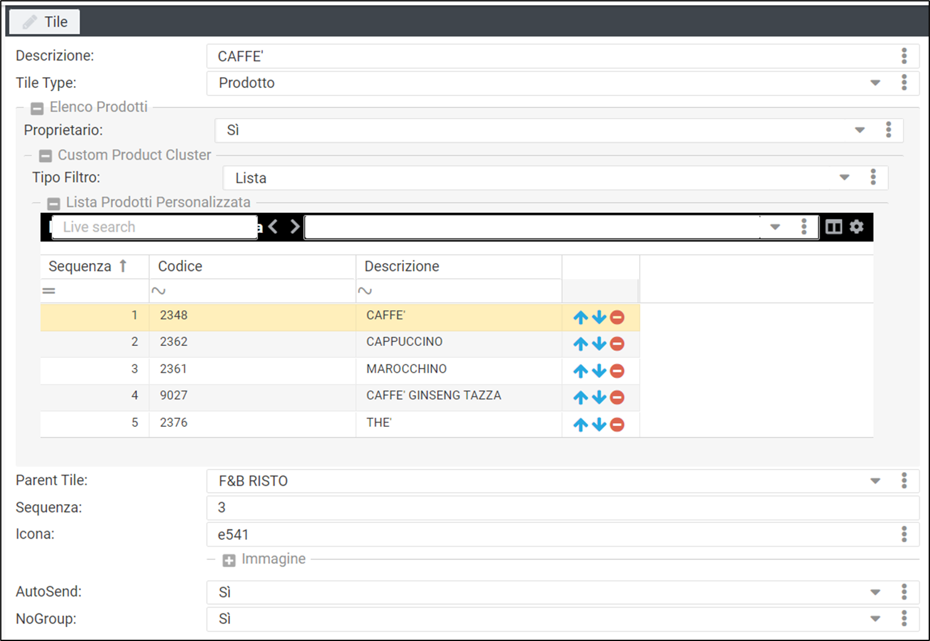This screenshot has height=641, width=930.
Task: Move THE' row up in sequence
Action: pyautogui.click(x=580, y=425)
